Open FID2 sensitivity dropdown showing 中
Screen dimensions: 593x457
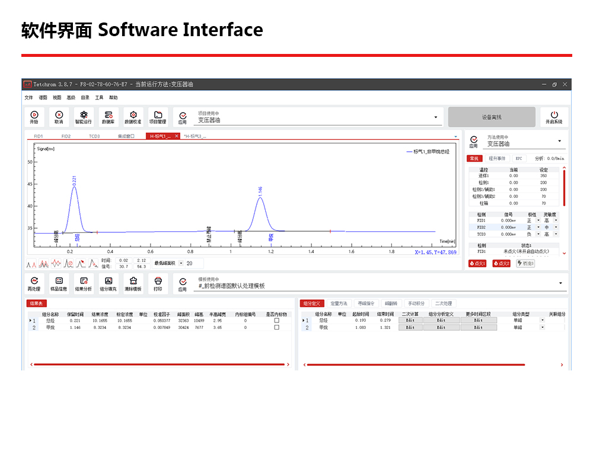coord(556,227)
